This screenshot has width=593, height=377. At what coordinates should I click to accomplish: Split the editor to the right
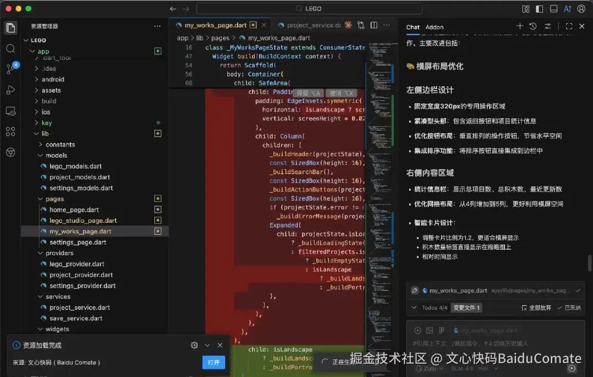[x=374, y=25]
